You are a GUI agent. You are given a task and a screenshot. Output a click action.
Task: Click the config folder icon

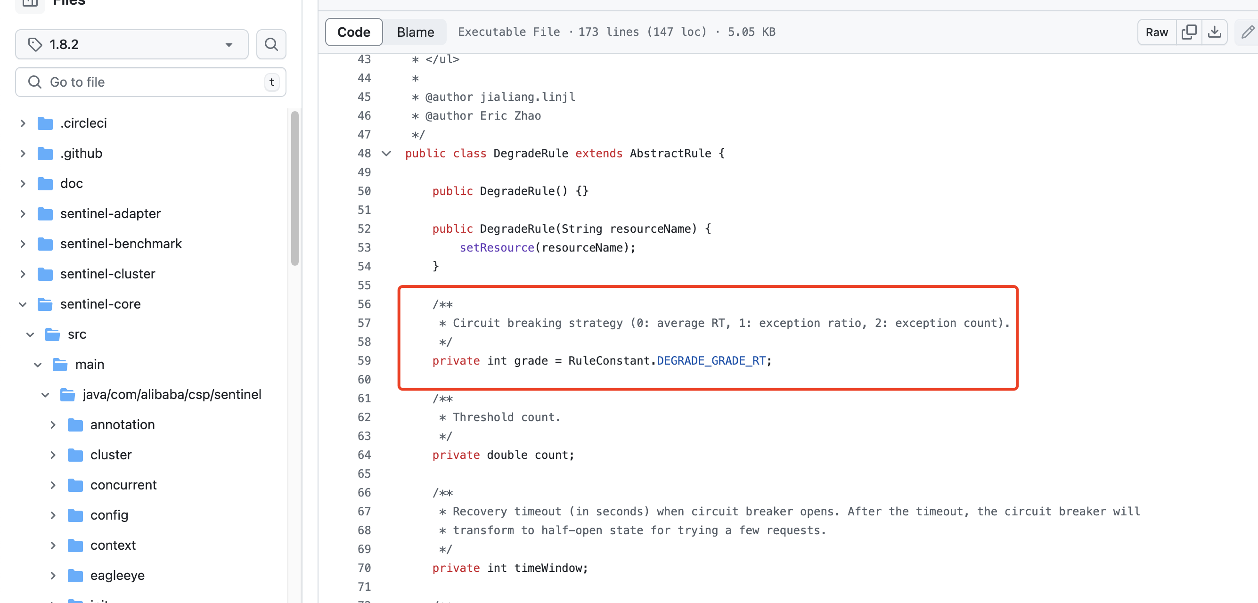tap(75, 515)
